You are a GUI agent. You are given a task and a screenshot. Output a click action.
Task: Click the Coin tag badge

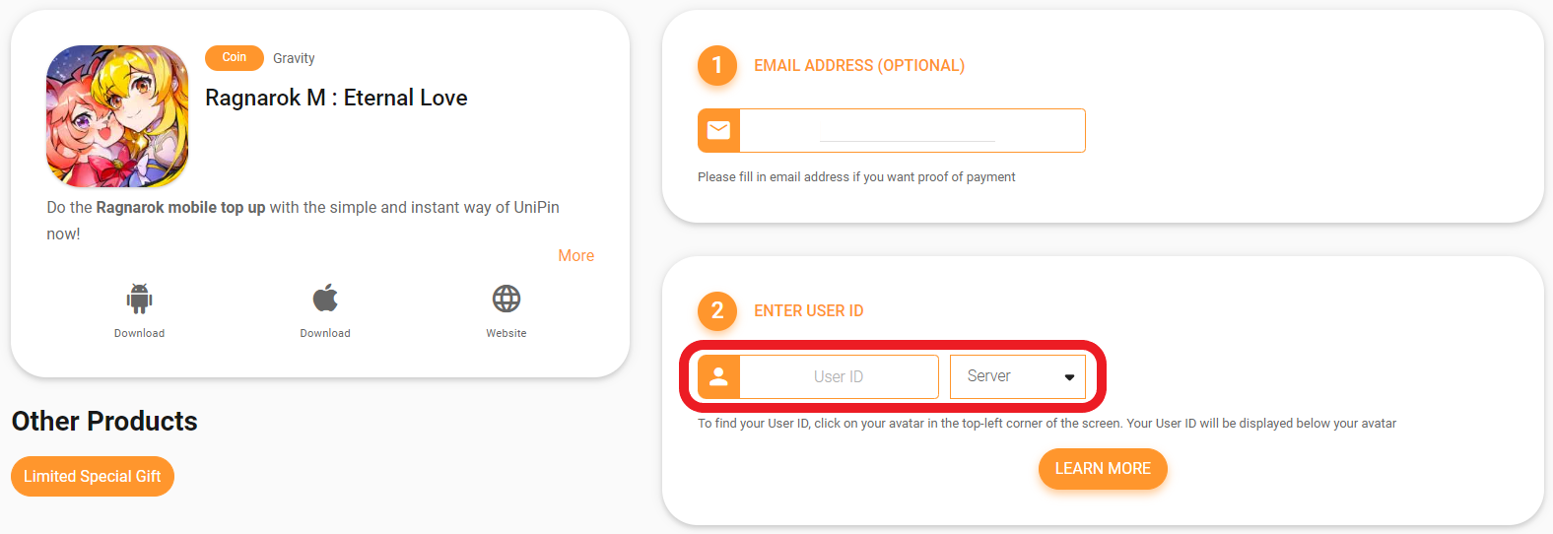click(x=235, y=58)
